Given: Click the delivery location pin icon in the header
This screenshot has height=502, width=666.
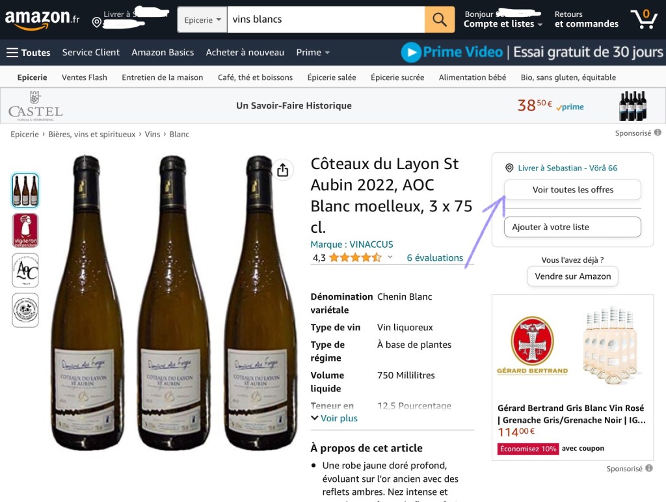Looking at the screenshot, I should point(97,23).
